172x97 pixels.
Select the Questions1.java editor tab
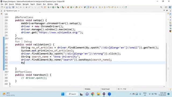(x=11, y=11)
